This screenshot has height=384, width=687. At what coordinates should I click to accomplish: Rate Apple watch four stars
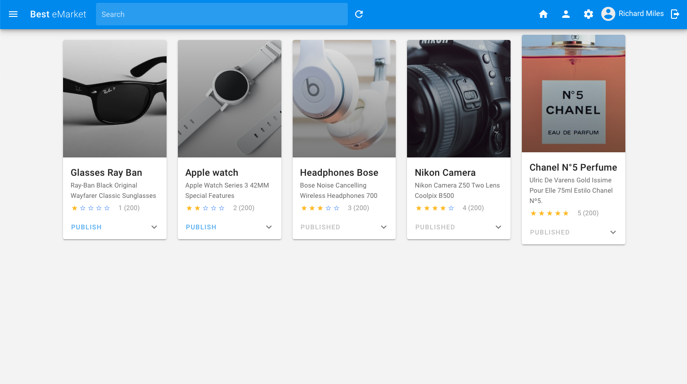(x=214, y=208)
